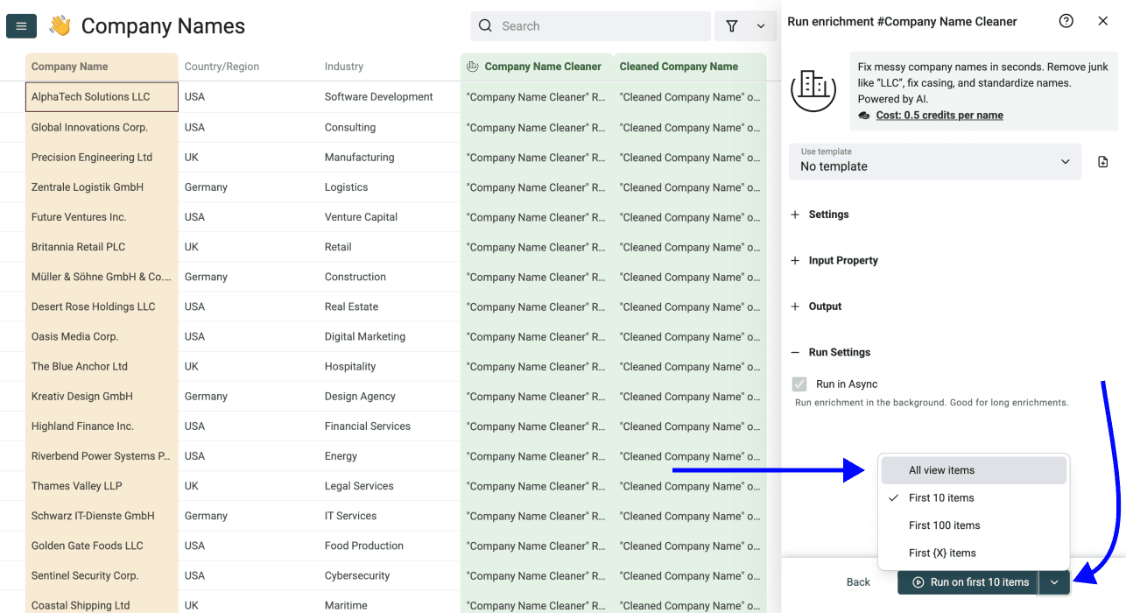
Task: Open the chevron dropdown beside the funnel icon
Action: (x=761, y=26)
